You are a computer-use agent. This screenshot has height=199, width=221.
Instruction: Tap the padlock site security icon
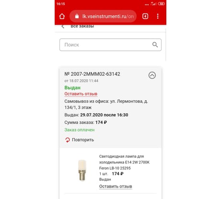click(77, 16)
